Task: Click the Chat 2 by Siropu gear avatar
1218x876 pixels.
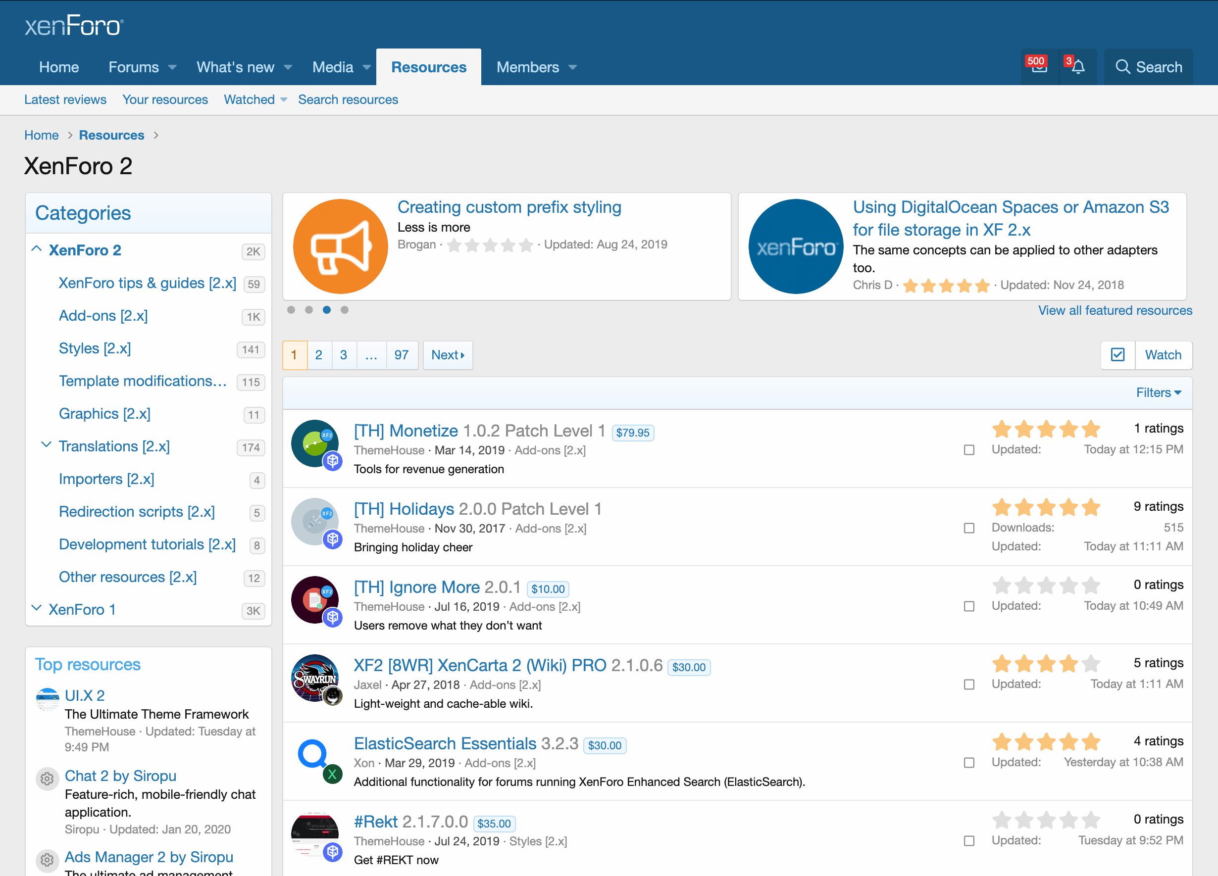Action: 47,778
